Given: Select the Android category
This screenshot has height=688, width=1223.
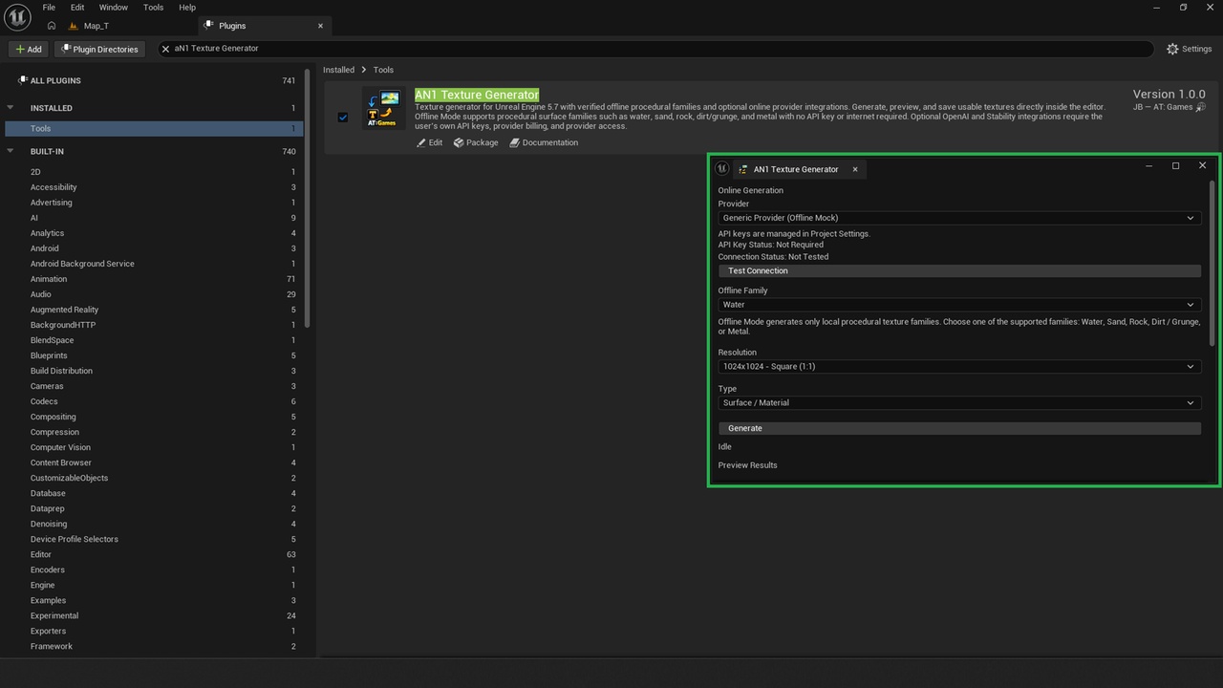Looking at the screenshot, I should click(x=153, y=248).
